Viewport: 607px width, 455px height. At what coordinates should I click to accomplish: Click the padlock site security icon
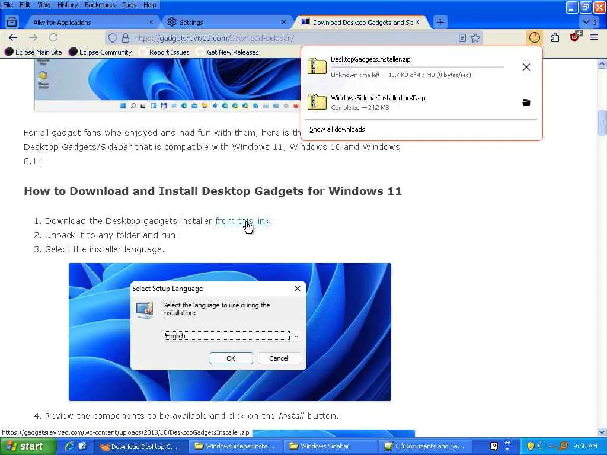tap(126, 38)
